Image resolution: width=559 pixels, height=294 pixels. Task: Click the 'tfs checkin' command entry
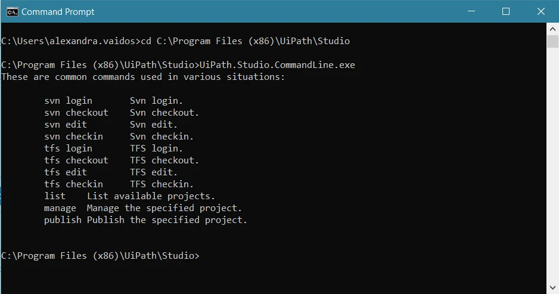point(73,184)
